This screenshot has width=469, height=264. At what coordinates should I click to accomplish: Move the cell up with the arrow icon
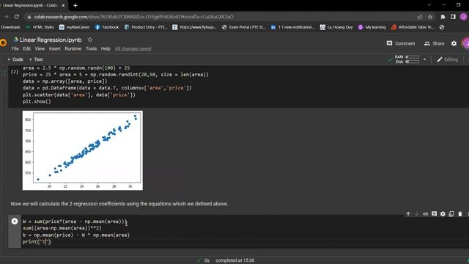(x=408, y=214)
